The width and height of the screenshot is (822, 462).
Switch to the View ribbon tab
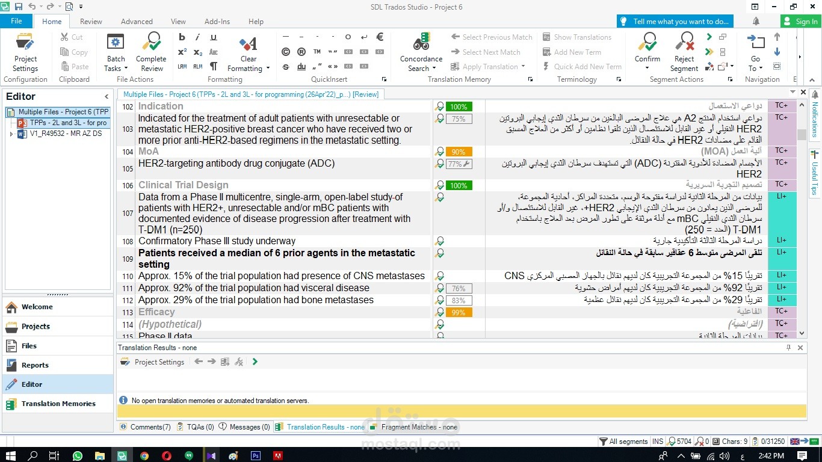click(178, 22)
